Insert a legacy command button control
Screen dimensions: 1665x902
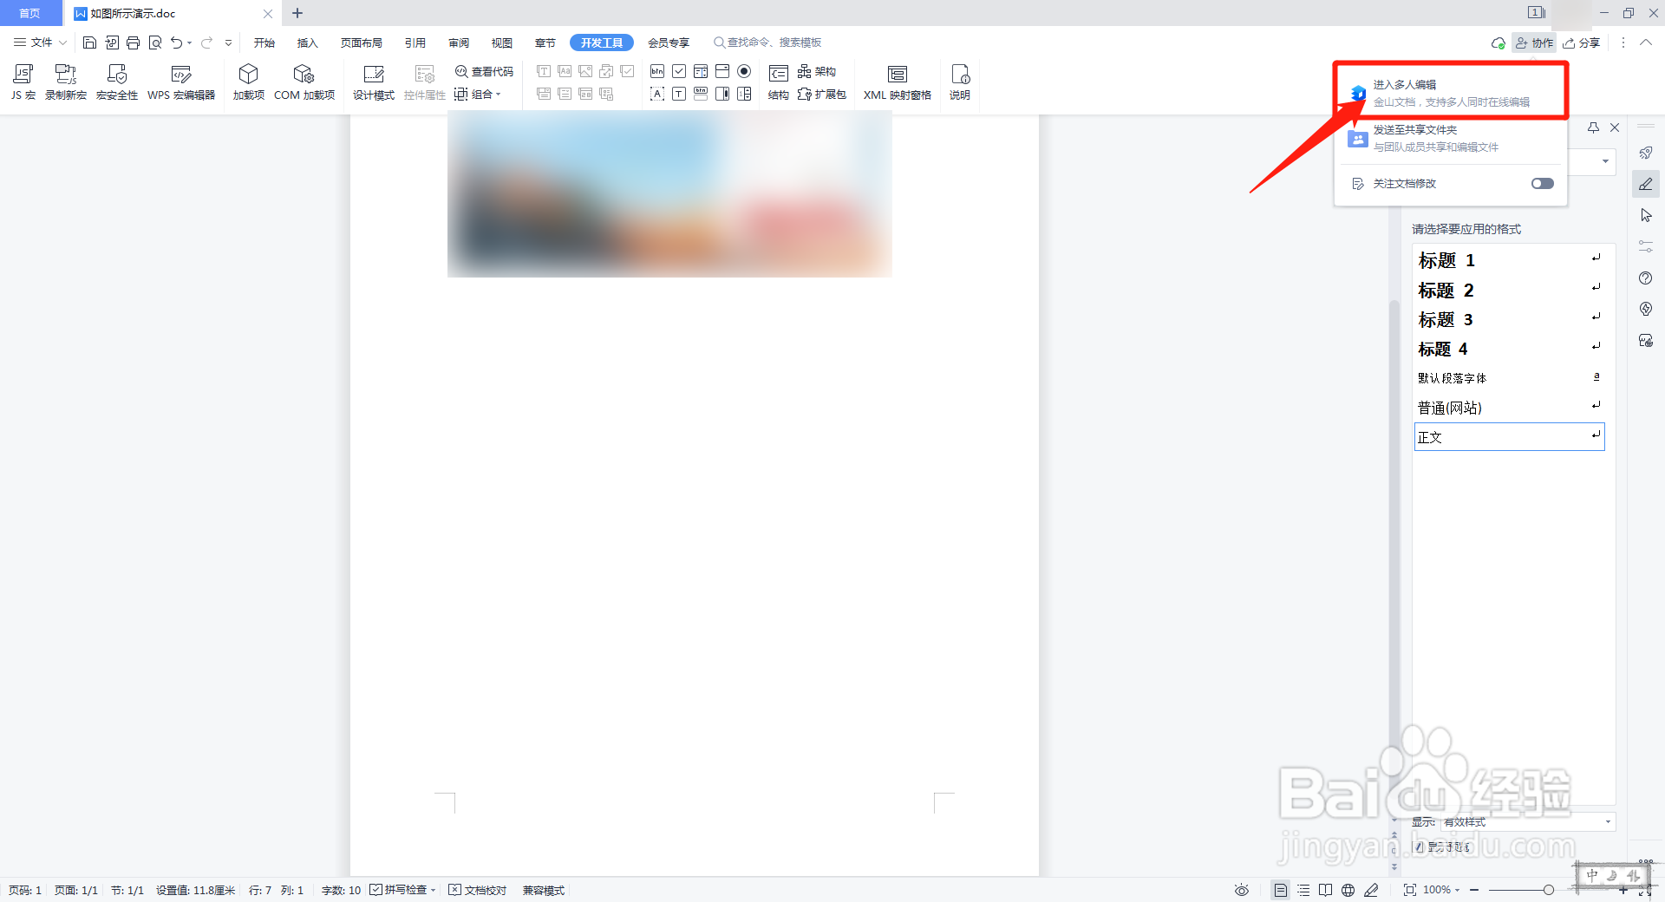(x=657, y=71)
